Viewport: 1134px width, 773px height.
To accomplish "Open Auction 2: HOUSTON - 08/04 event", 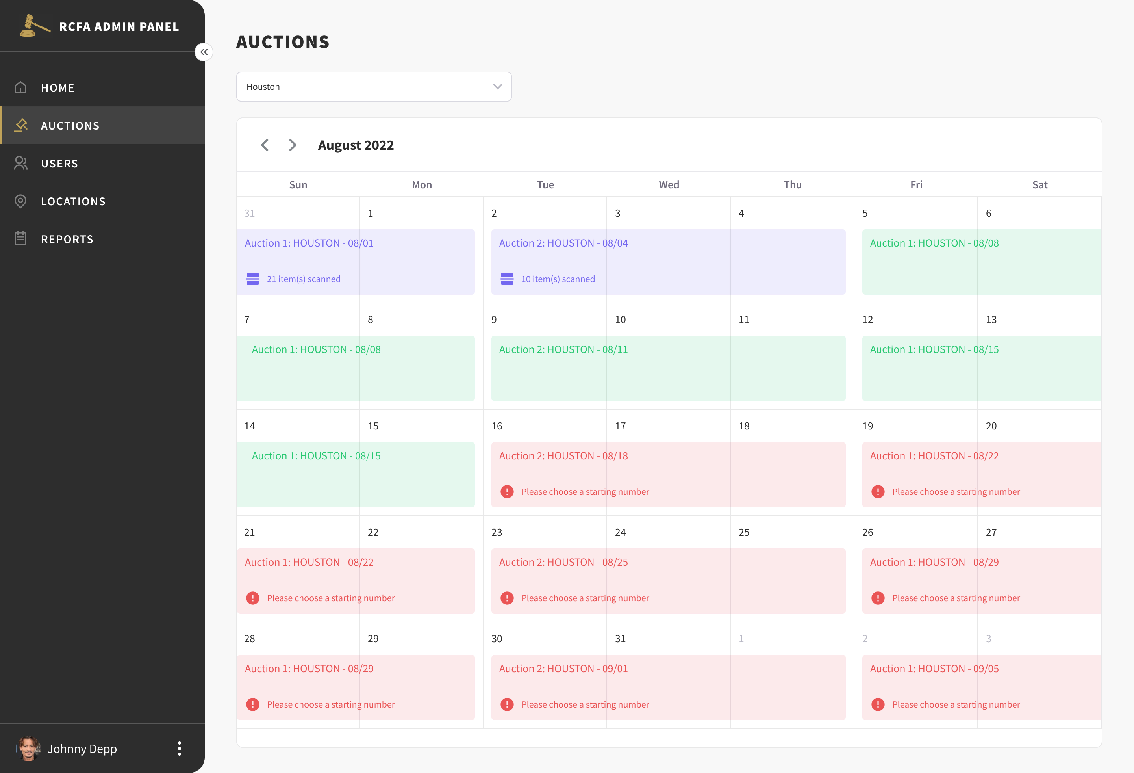I will [x=563, y=243].
